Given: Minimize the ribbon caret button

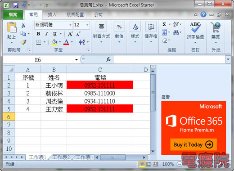Looking at the screenshot, I should (196, 15).
